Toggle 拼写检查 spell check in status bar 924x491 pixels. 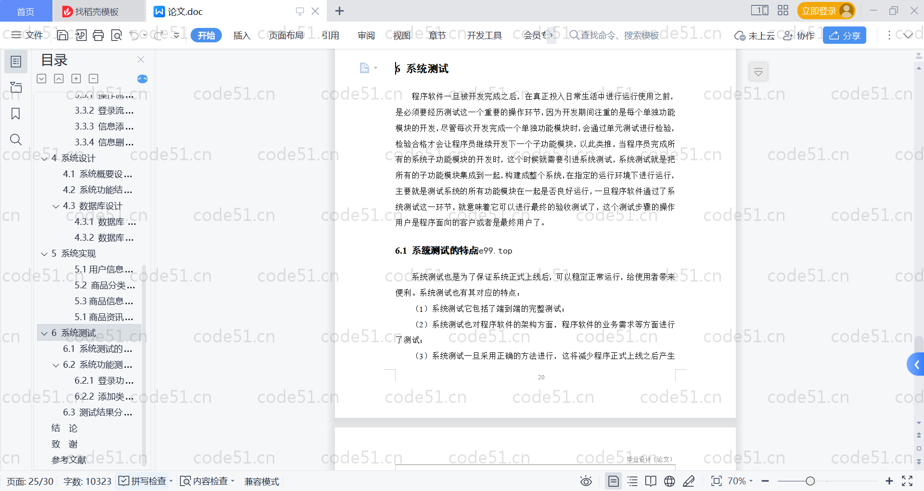pyautogui.click(x=145, y=481)
